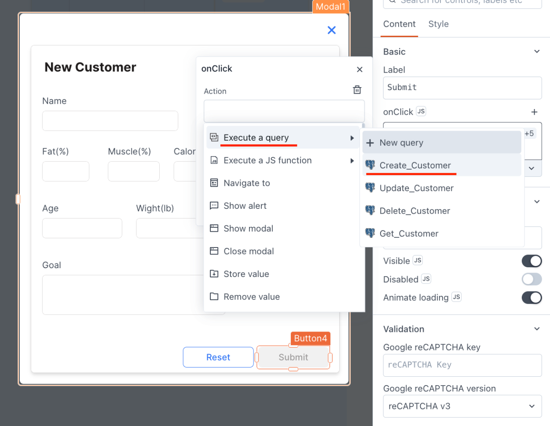Switch to the Content tab
This screenshot has height=426, width=550.
[399, 24]
